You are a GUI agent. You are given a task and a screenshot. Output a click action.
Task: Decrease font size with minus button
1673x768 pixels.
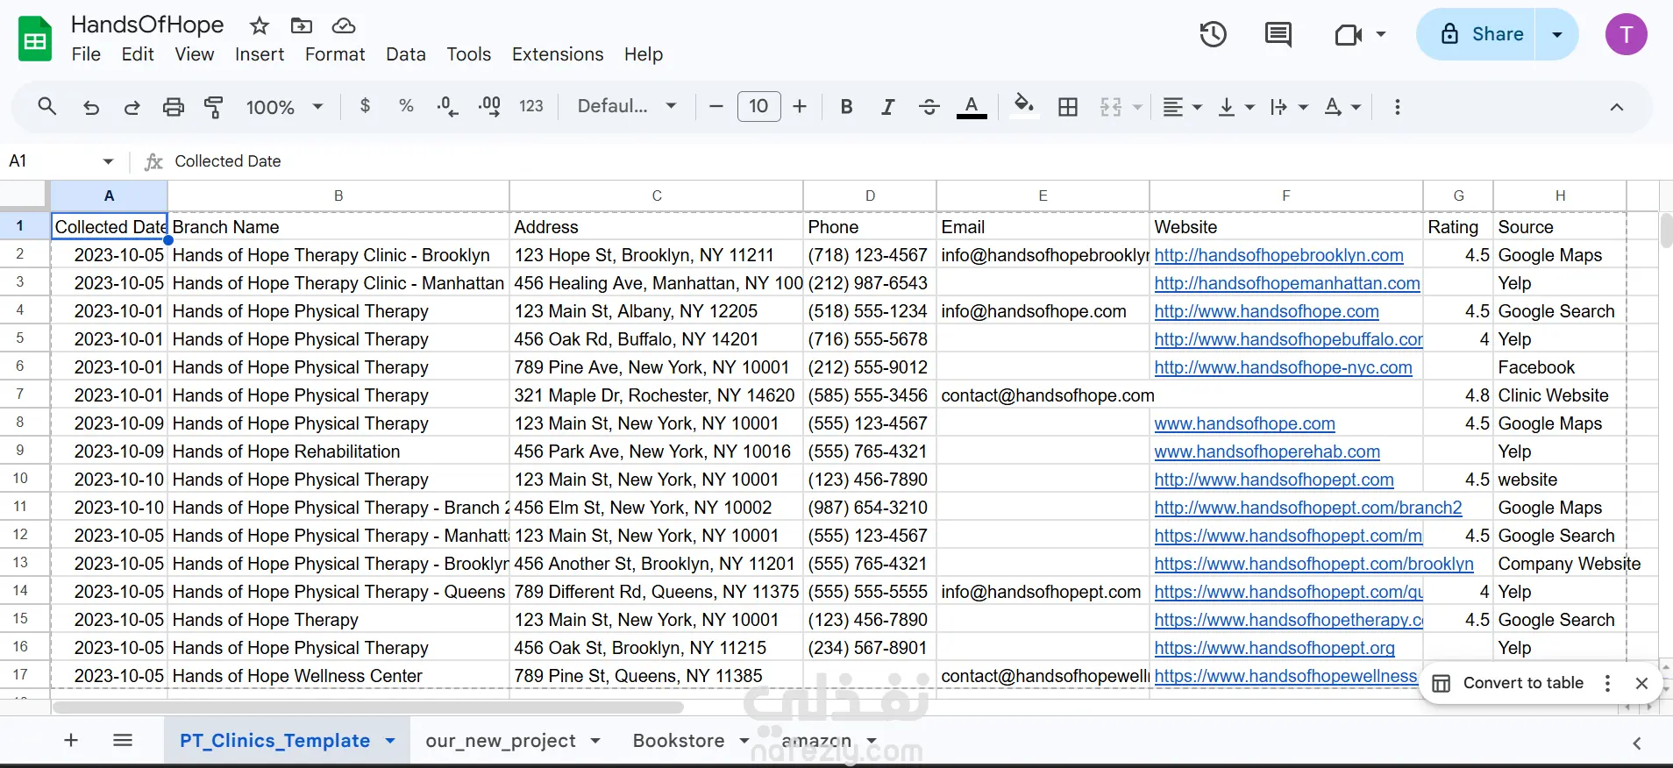716,107
